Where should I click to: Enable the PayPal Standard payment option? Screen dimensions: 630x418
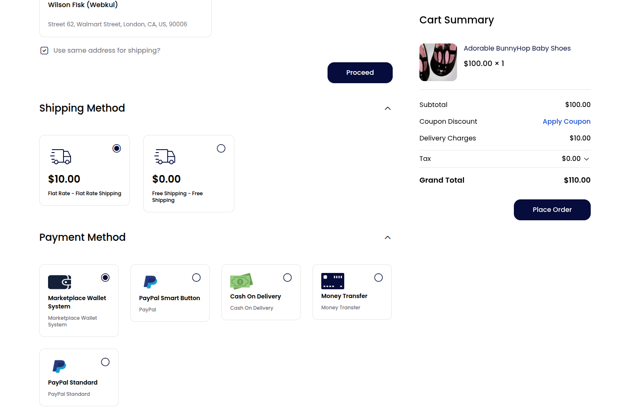105,362
